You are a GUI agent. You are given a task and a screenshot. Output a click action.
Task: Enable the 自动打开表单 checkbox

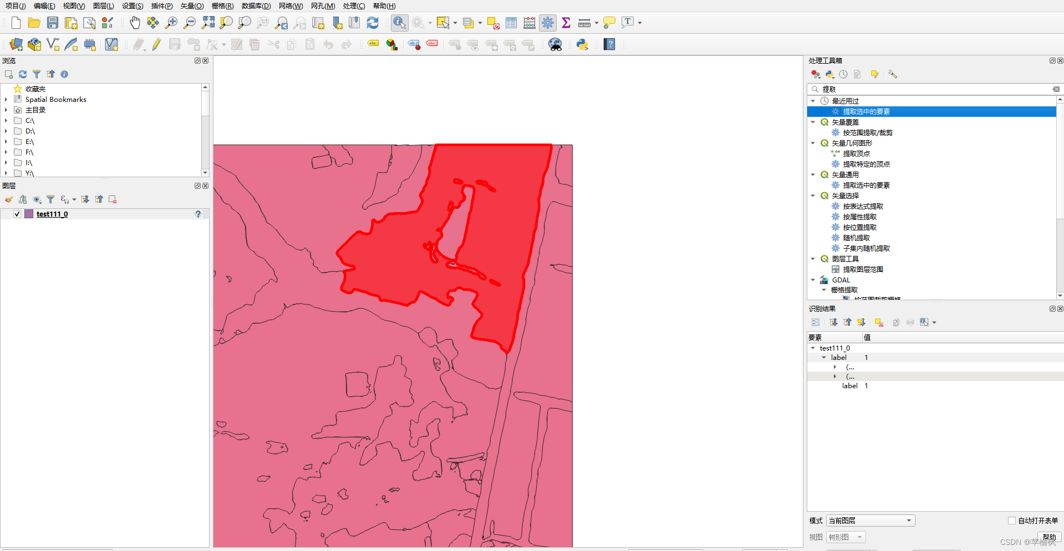1011,521
